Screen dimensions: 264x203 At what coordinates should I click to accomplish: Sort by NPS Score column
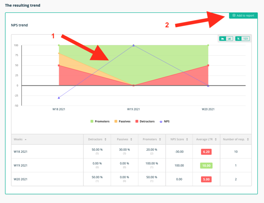click(x=179, y=139)
